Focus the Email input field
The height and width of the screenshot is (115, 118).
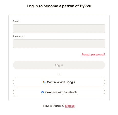[59, 29]
